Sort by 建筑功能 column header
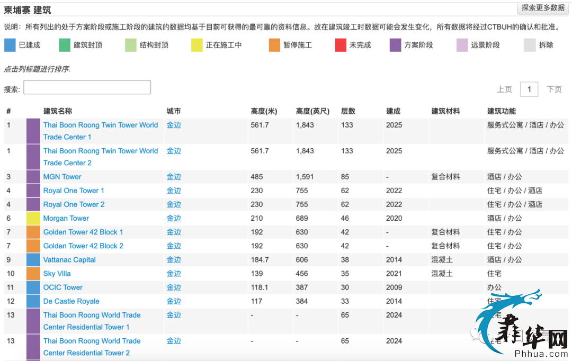Viewport: 572px width, 361px height. [502, 111]
